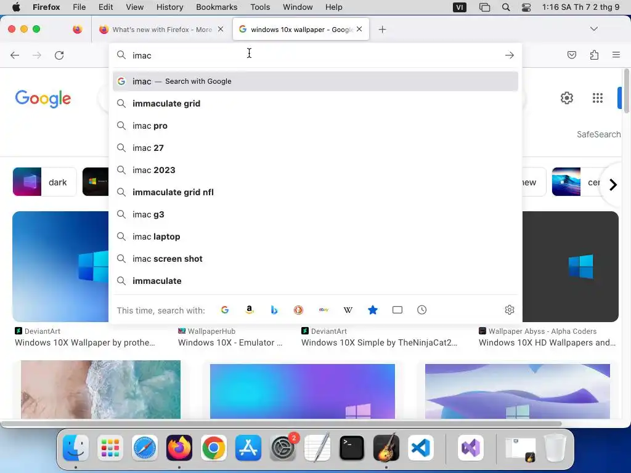Select the imac laptop suggestion

pos(315,236)
